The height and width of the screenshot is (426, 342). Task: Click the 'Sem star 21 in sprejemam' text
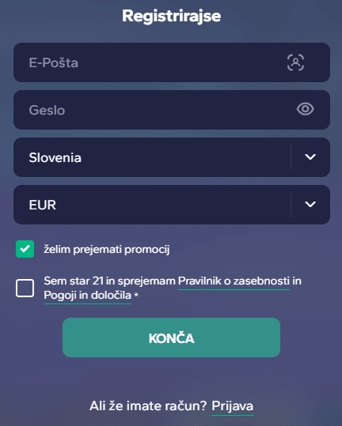click(110, 281)
